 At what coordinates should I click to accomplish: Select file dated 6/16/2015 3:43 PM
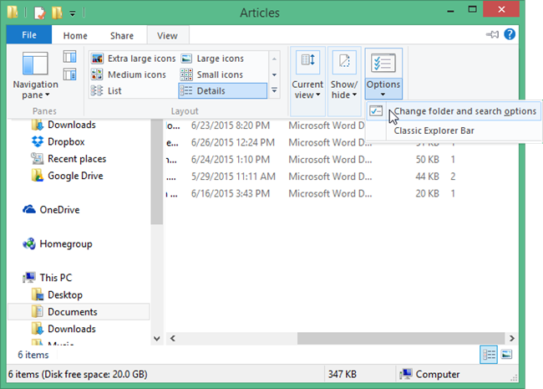(231, 193)
